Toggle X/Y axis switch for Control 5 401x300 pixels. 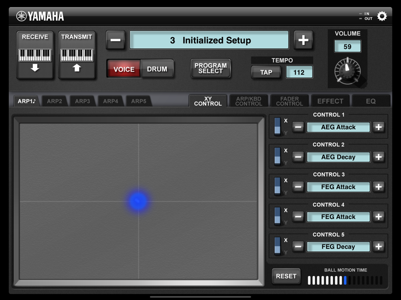click(277, 246)
